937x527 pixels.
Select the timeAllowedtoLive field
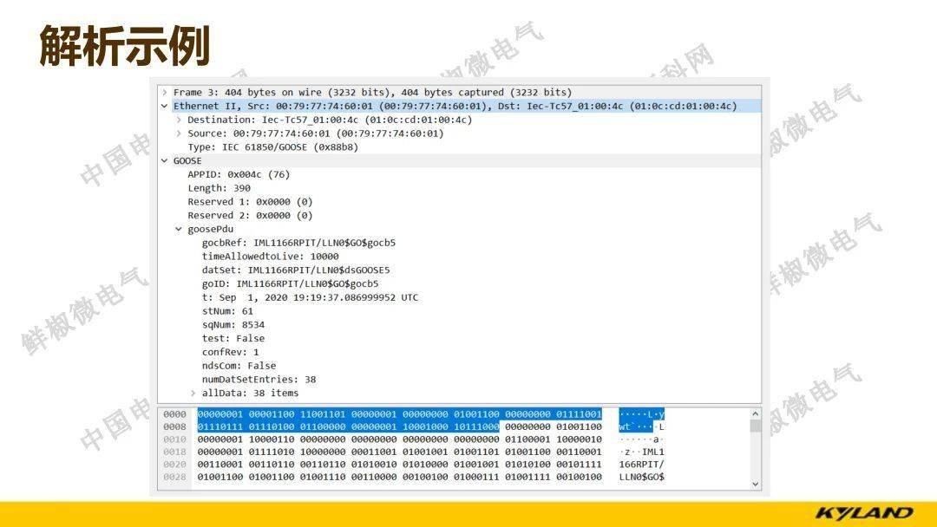269,256
